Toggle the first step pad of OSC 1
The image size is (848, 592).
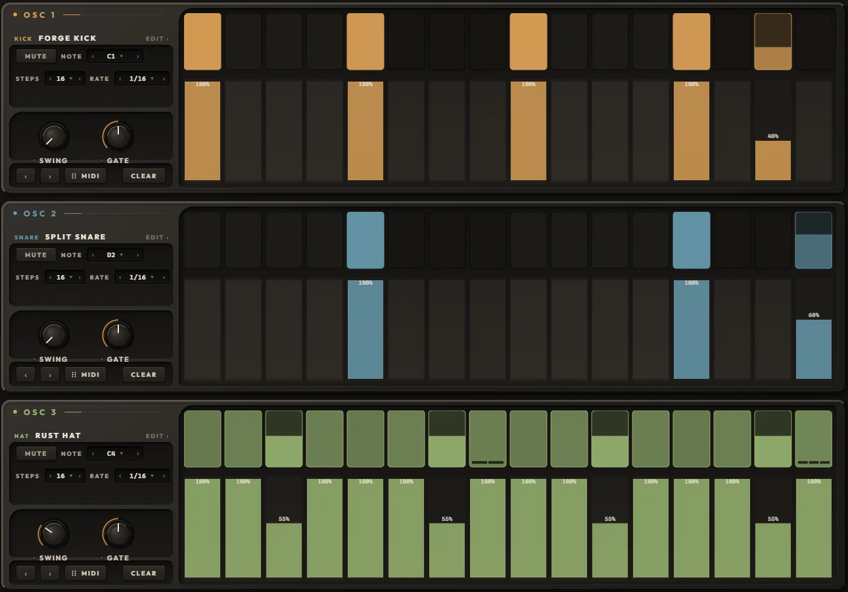(x=202, y=41)
